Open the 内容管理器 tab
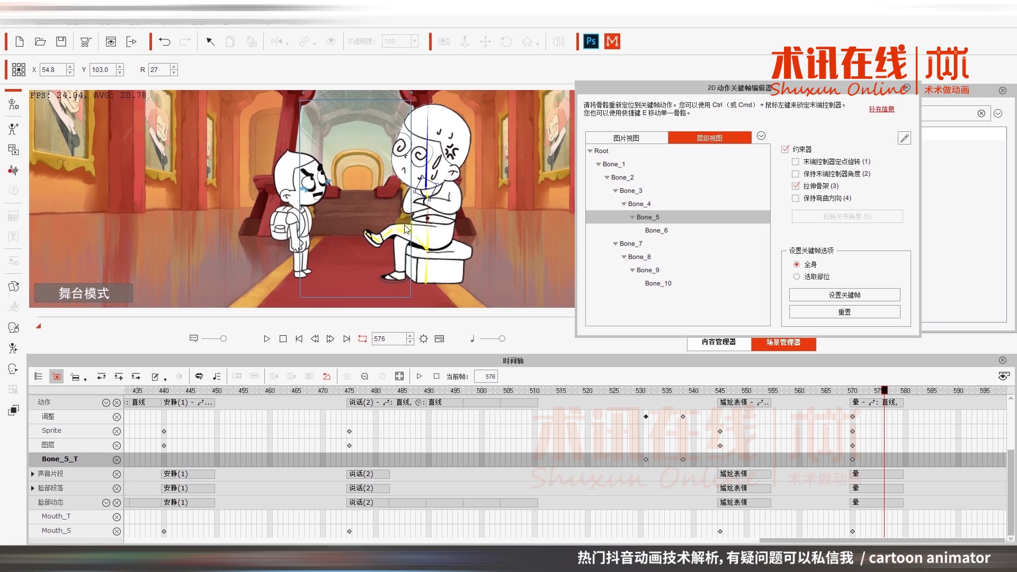Viewport: 1017px width, 572px height. click(x=719, y=343)
